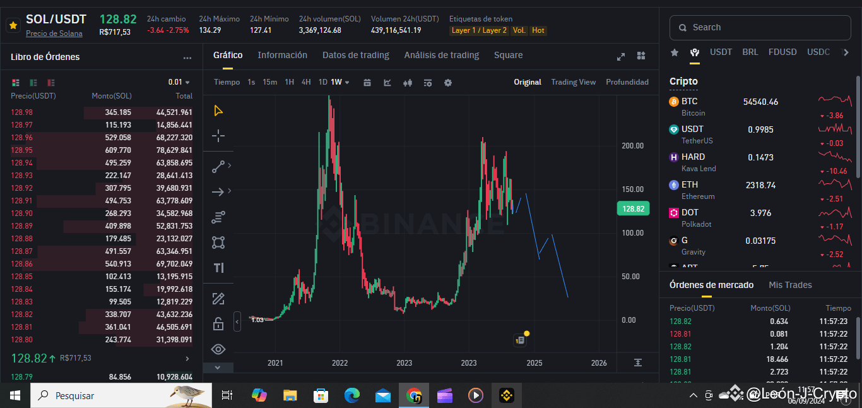The width and height of the screenshot is (862, 408).
Task: Expand chart to fullscreen
Action: coord(621,56)
